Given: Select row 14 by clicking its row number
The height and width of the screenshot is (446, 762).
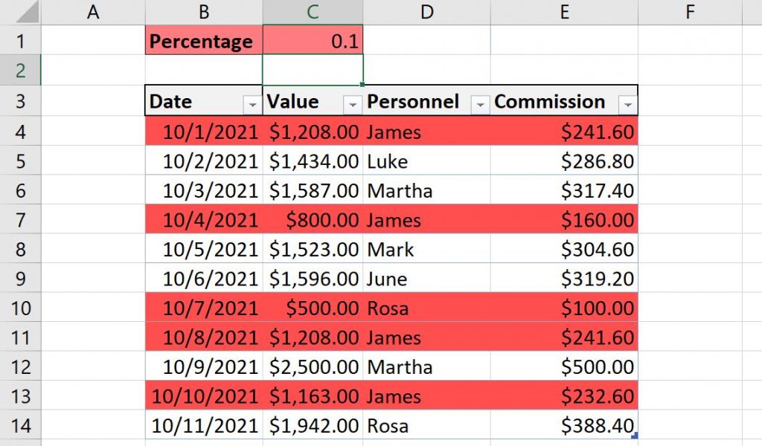Looking at the screenshot, I should click(22, 425).
